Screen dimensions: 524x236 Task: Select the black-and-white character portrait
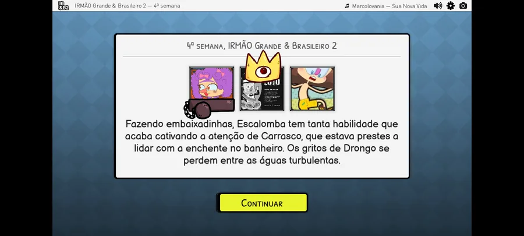coord(262,91)
